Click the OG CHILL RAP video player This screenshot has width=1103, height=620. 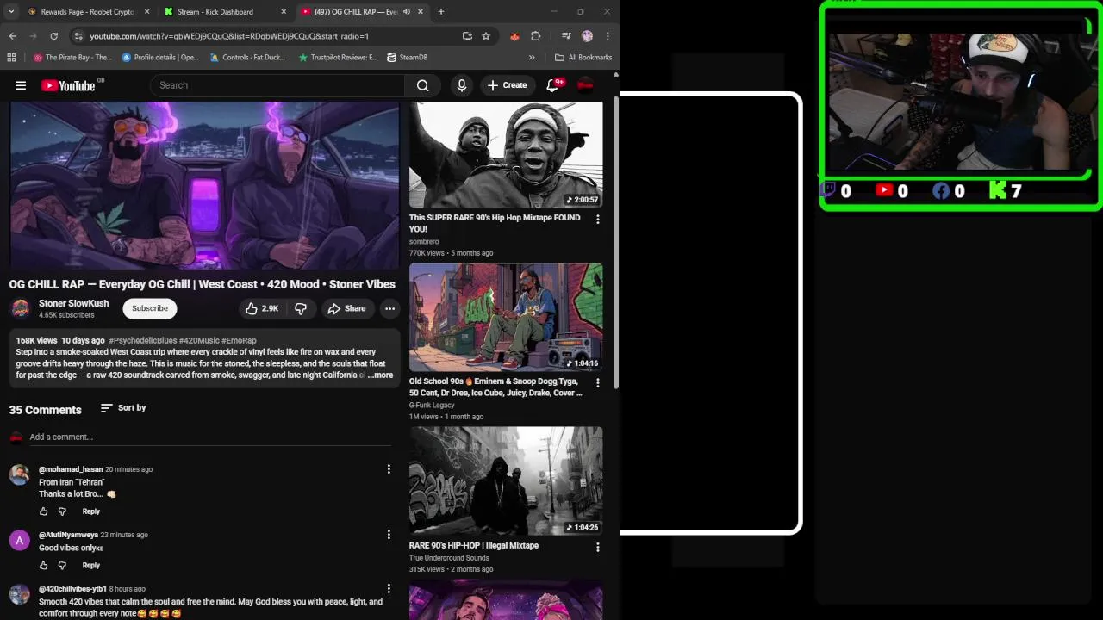pos(204,185)
